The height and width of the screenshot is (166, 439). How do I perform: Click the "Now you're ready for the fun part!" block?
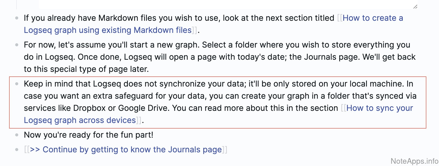click(88, 135)
